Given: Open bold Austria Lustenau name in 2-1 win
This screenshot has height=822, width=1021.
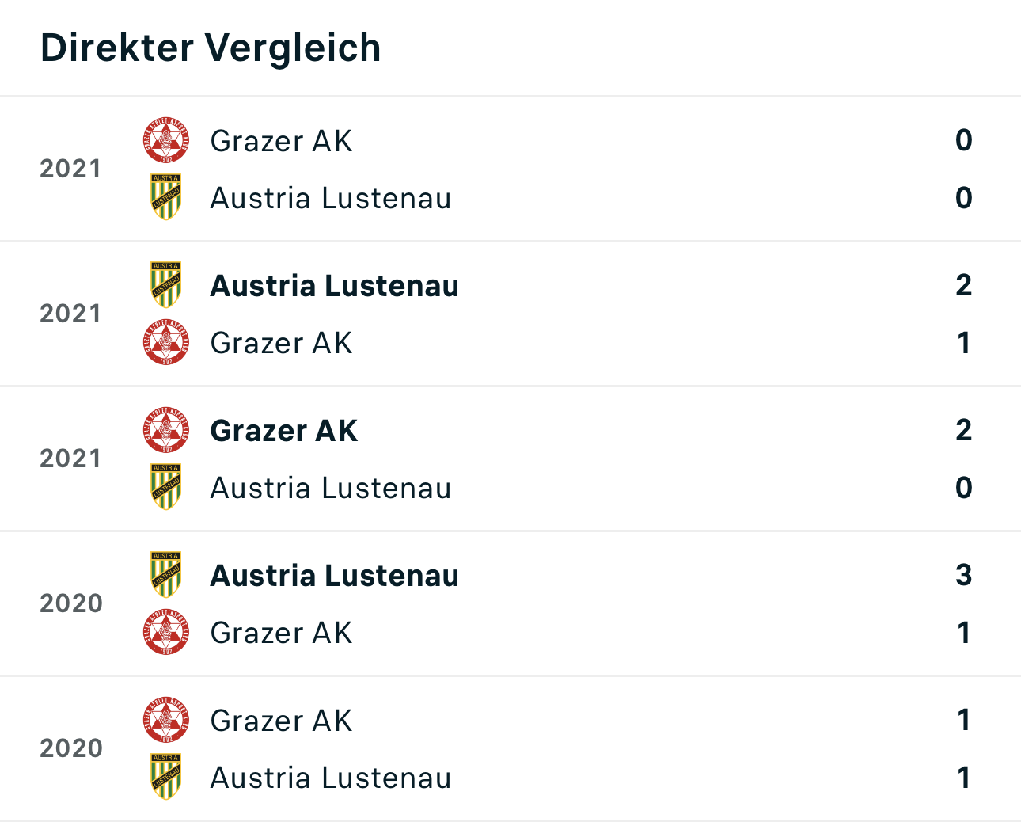Looking at the screenshot, I should 334,286.
